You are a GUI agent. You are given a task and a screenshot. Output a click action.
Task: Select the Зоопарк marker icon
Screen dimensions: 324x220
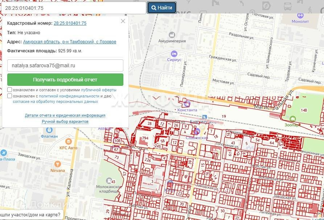click(x=292, y=119)
